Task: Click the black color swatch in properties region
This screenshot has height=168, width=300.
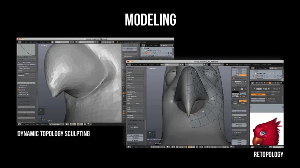Action: coord(235,92)
